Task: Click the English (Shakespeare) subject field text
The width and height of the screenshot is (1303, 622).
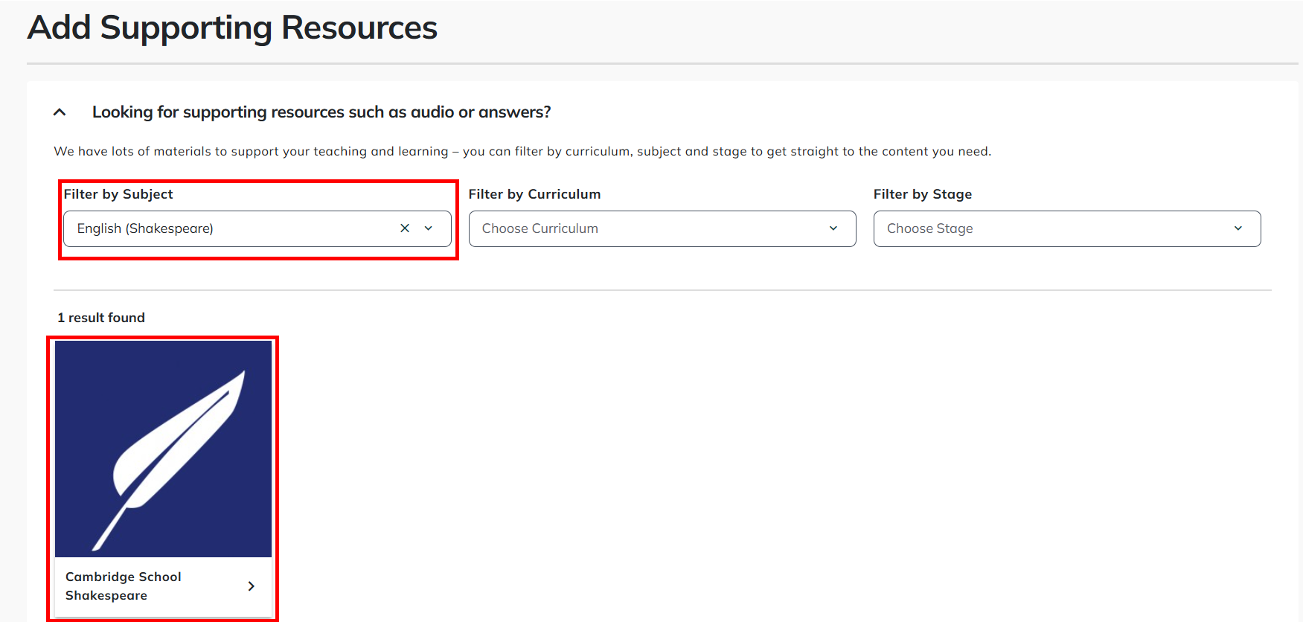Action: pos(145,228)
